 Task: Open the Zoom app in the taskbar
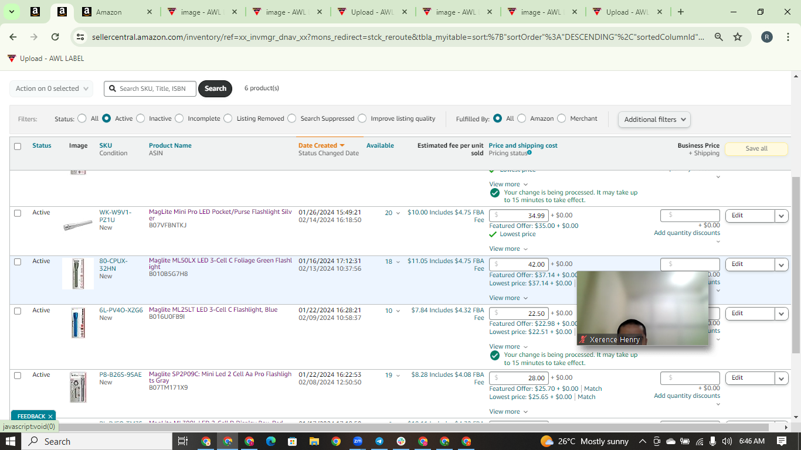pyautogui.click(x=358, y=441)
